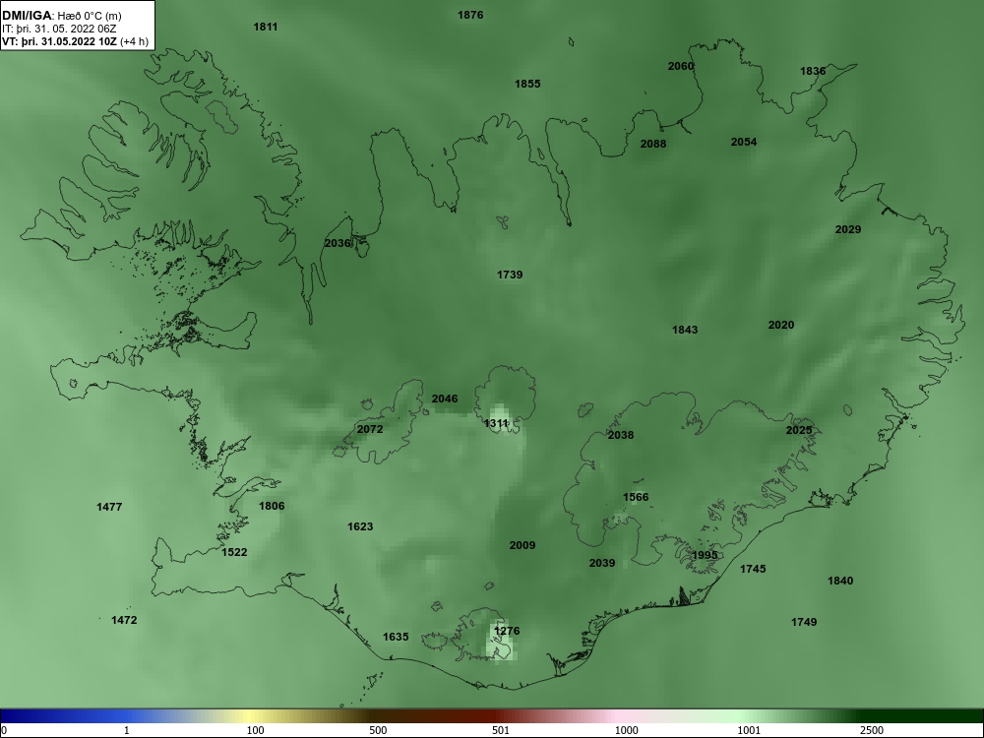The height and width of the screenshot is (738, 984).
Task: Select the 1855 value label
Action: click(527, 84)
